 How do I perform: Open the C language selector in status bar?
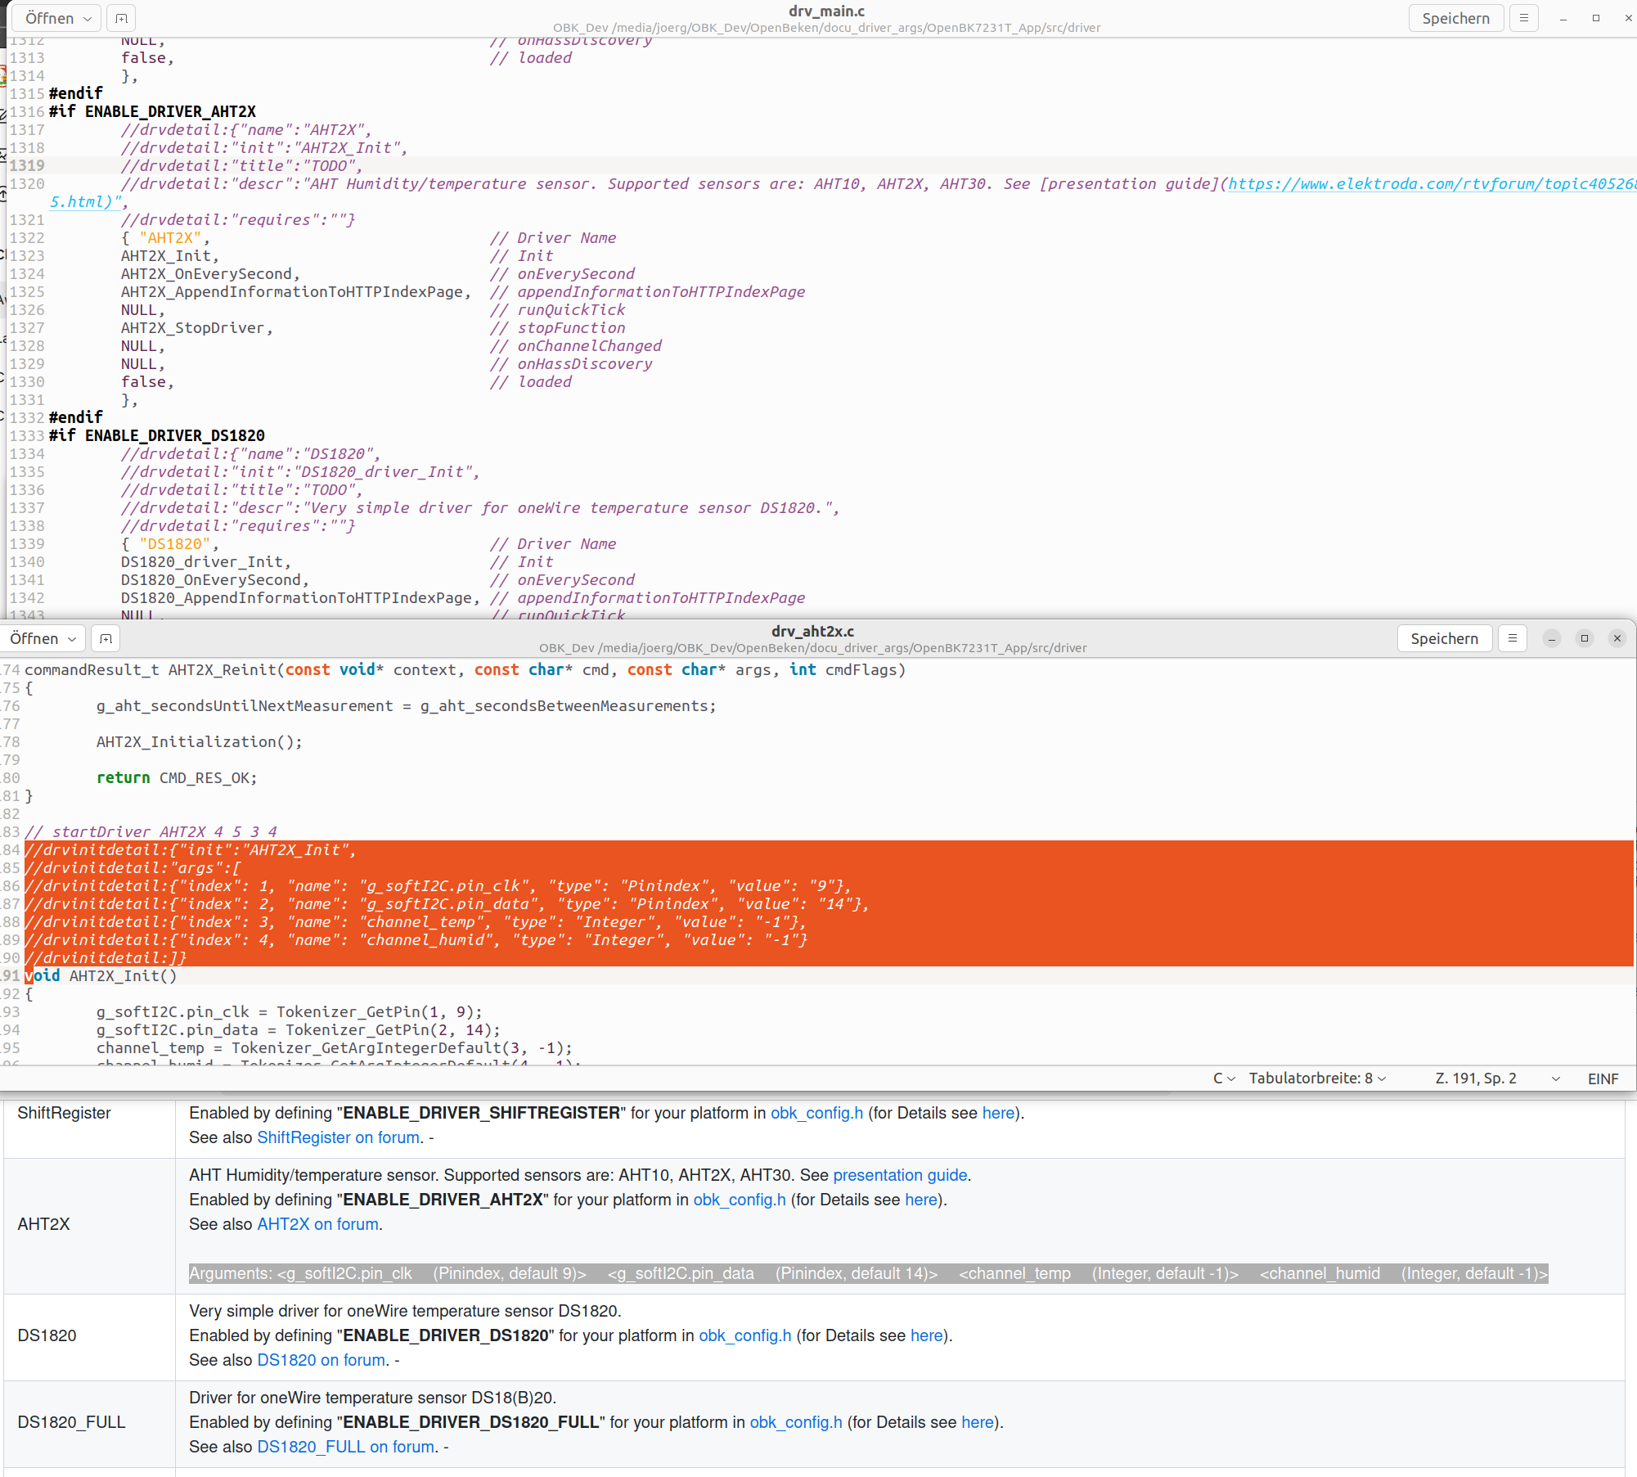[x=1223, y=1078]
